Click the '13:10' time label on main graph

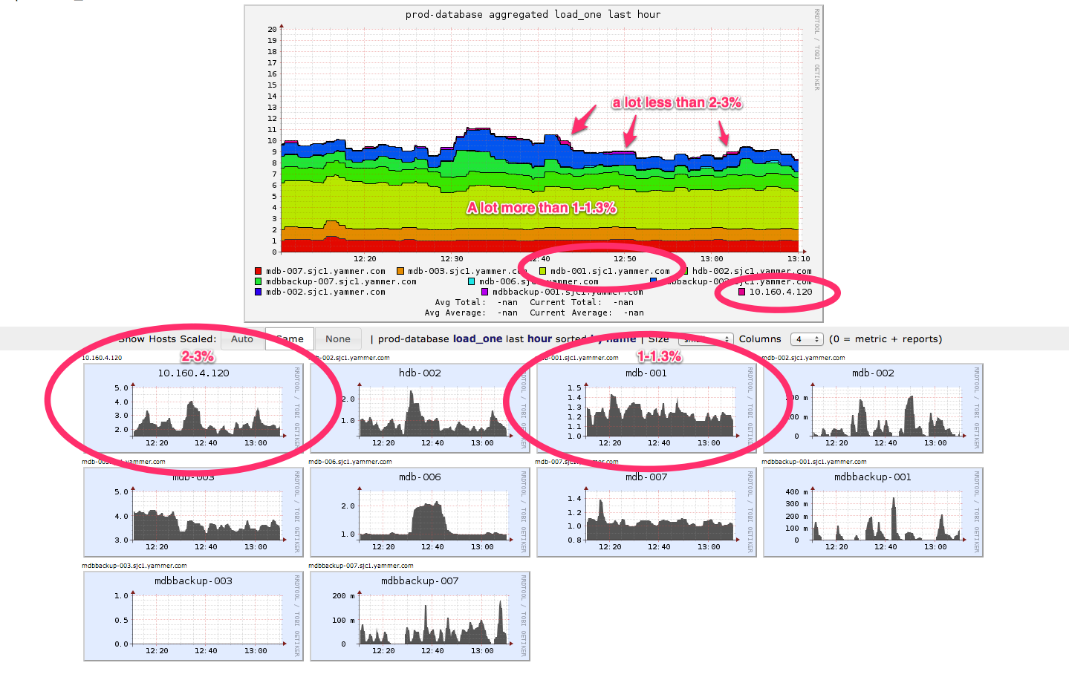click(x=799, y=259)
